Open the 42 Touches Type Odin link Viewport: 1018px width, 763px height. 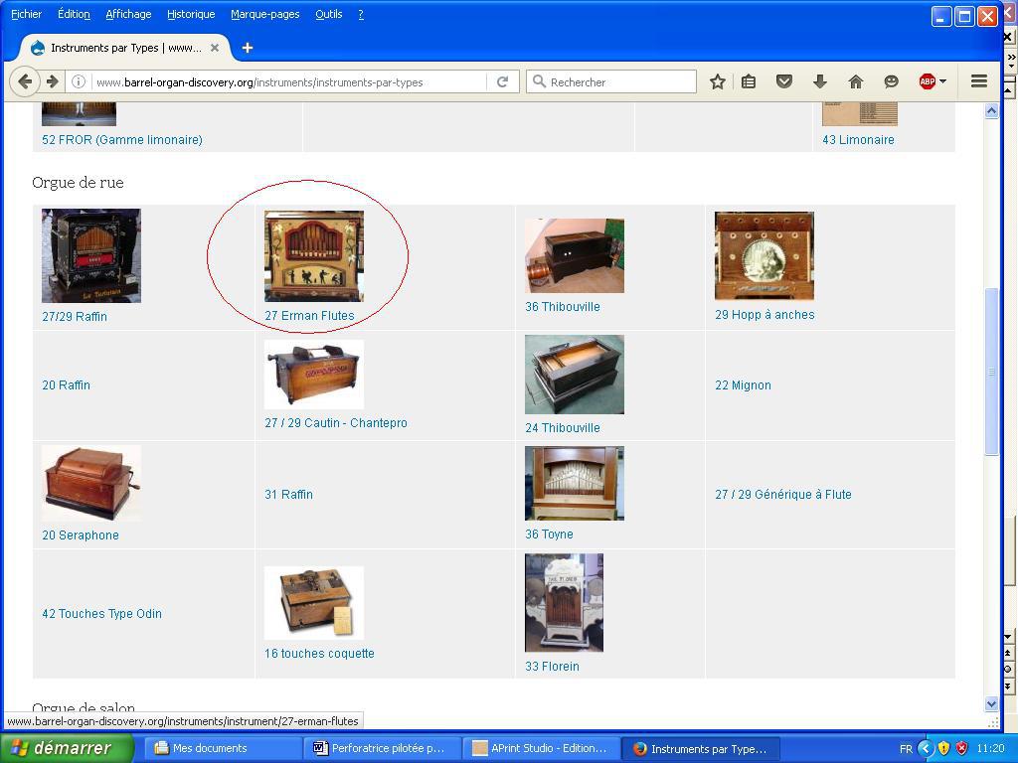pos(101,614)
